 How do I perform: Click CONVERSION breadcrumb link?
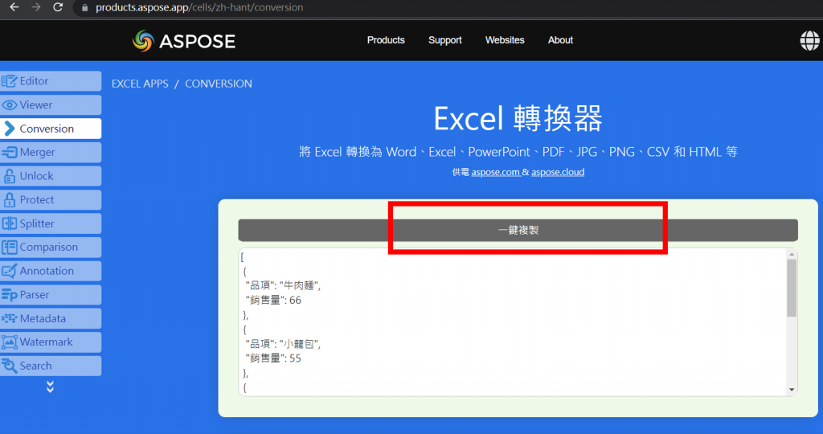coord(219,84)
